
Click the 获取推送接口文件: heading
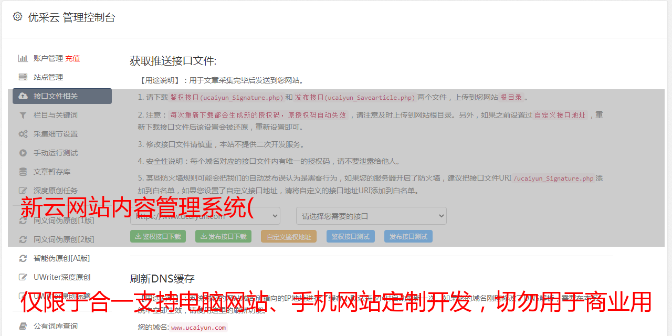tap(173, 61)
